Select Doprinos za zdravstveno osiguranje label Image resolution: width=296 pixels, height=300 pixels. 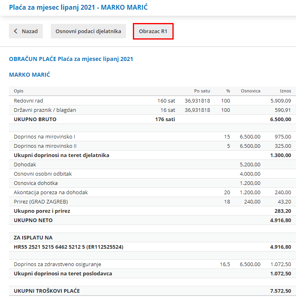pyautogui.click(x=57, y=264)
